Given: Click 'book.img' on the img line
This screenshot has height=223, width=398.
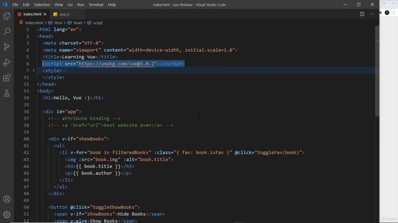Looking at the screenshot, I should (x=106, y=160).
